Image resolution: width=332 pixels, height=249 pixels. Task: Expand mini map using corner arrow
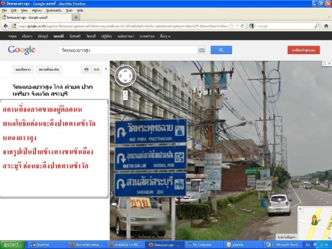pyautogui.click(x=300, y=209)
